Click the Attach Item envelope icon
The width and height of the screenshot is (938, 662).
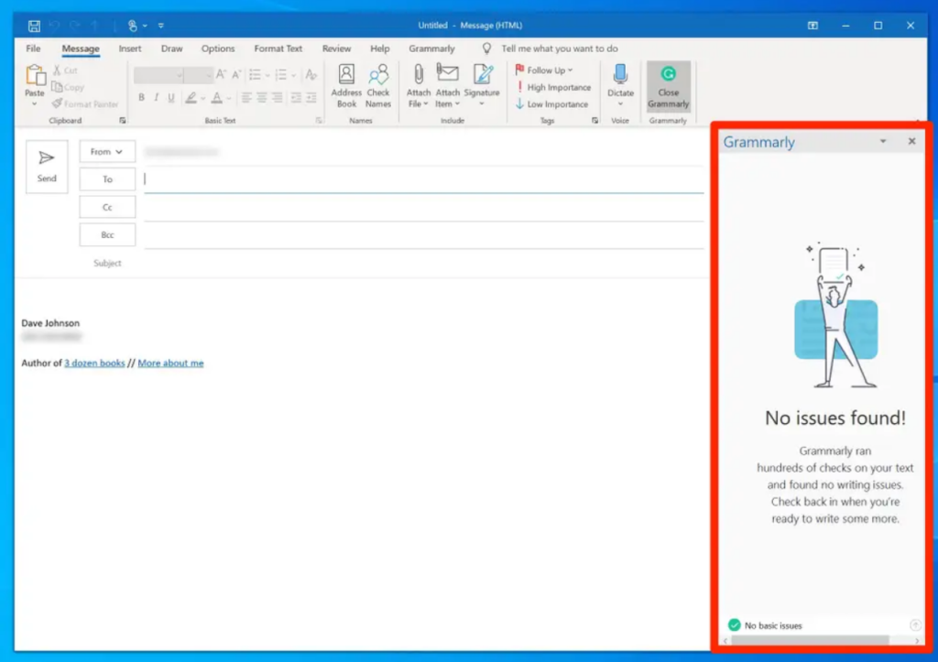tap(447, 73)
